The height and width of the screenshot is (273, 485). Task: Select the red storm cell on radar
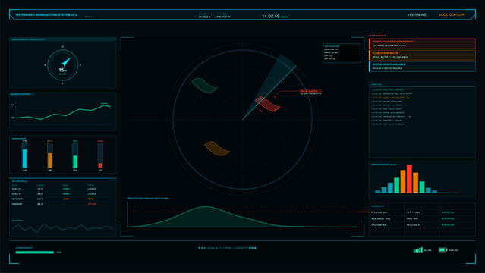coord(268,104)
